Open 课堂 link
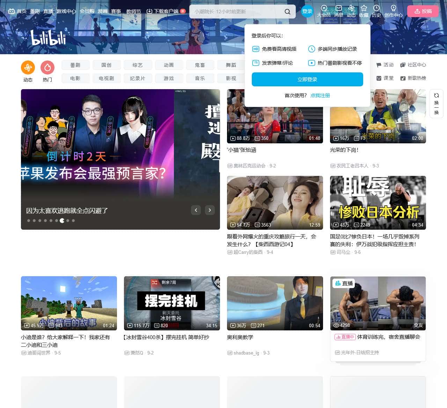The height and width of the screenshot is (408, 447). click(x=385, y=78)
